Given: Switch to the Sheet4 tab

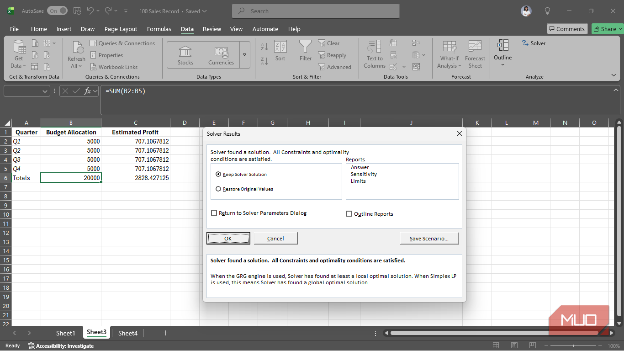Looking at the screenshot, I should 128,333.
